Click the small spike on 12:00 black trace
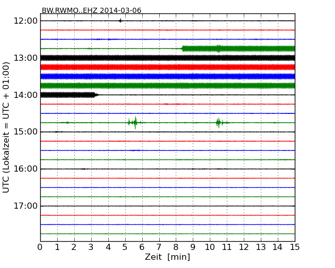 121,21
